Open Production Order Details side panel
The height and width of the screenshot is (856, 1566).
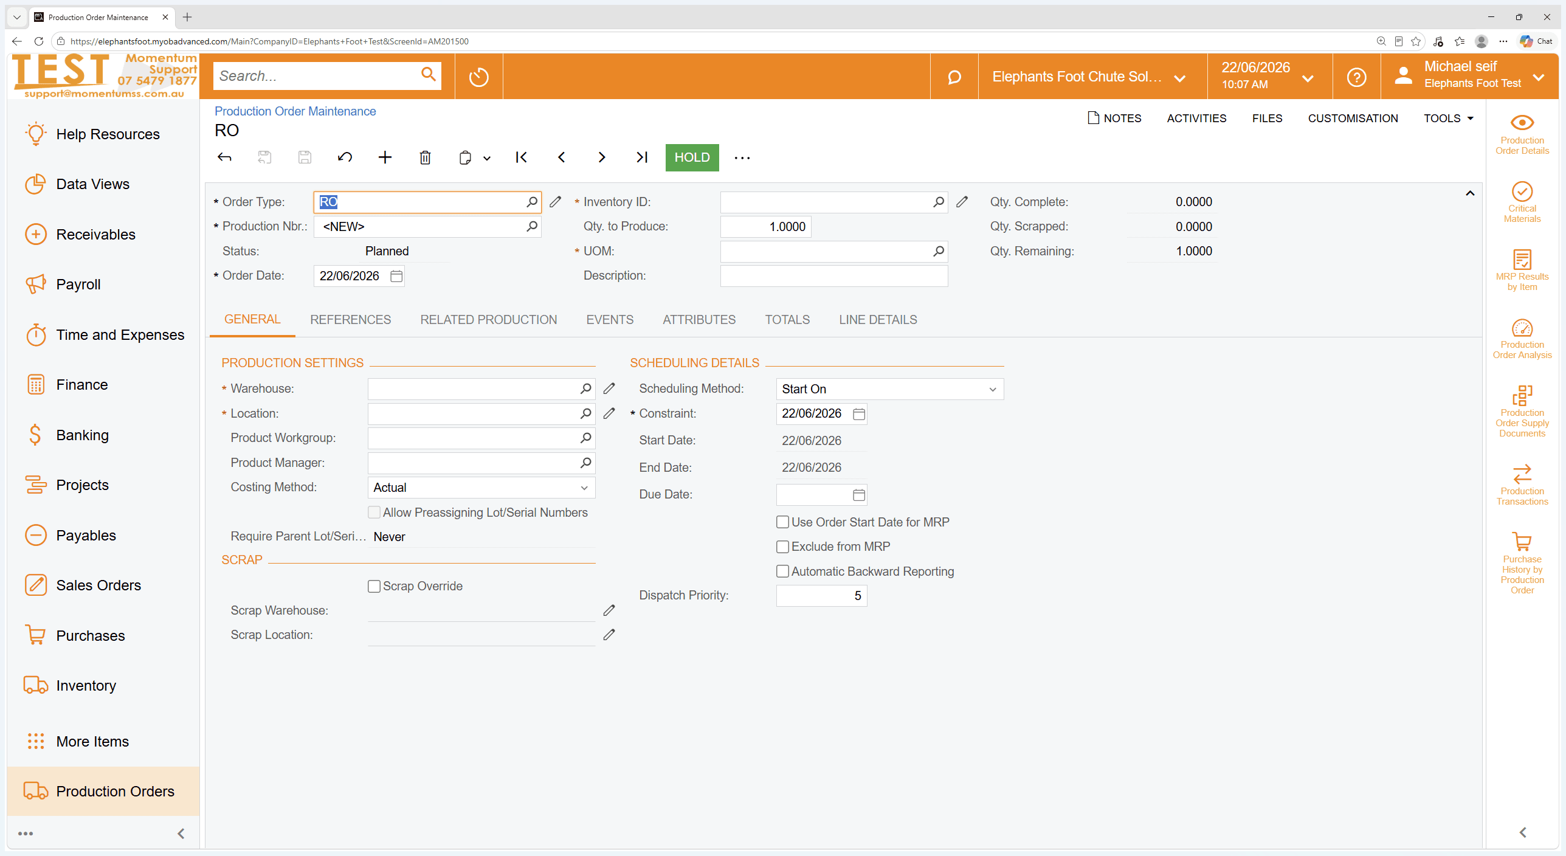(1522, 134)
